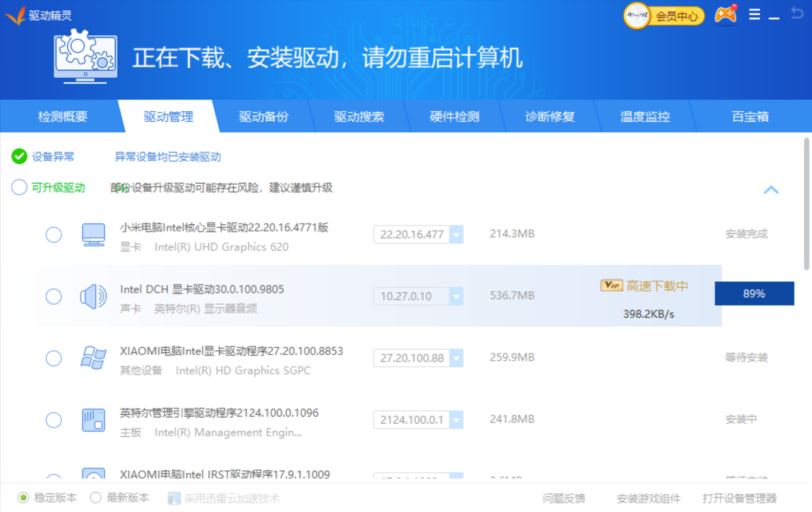Toggle the 可升级驱动 select-all circle

tap(19, 187)
